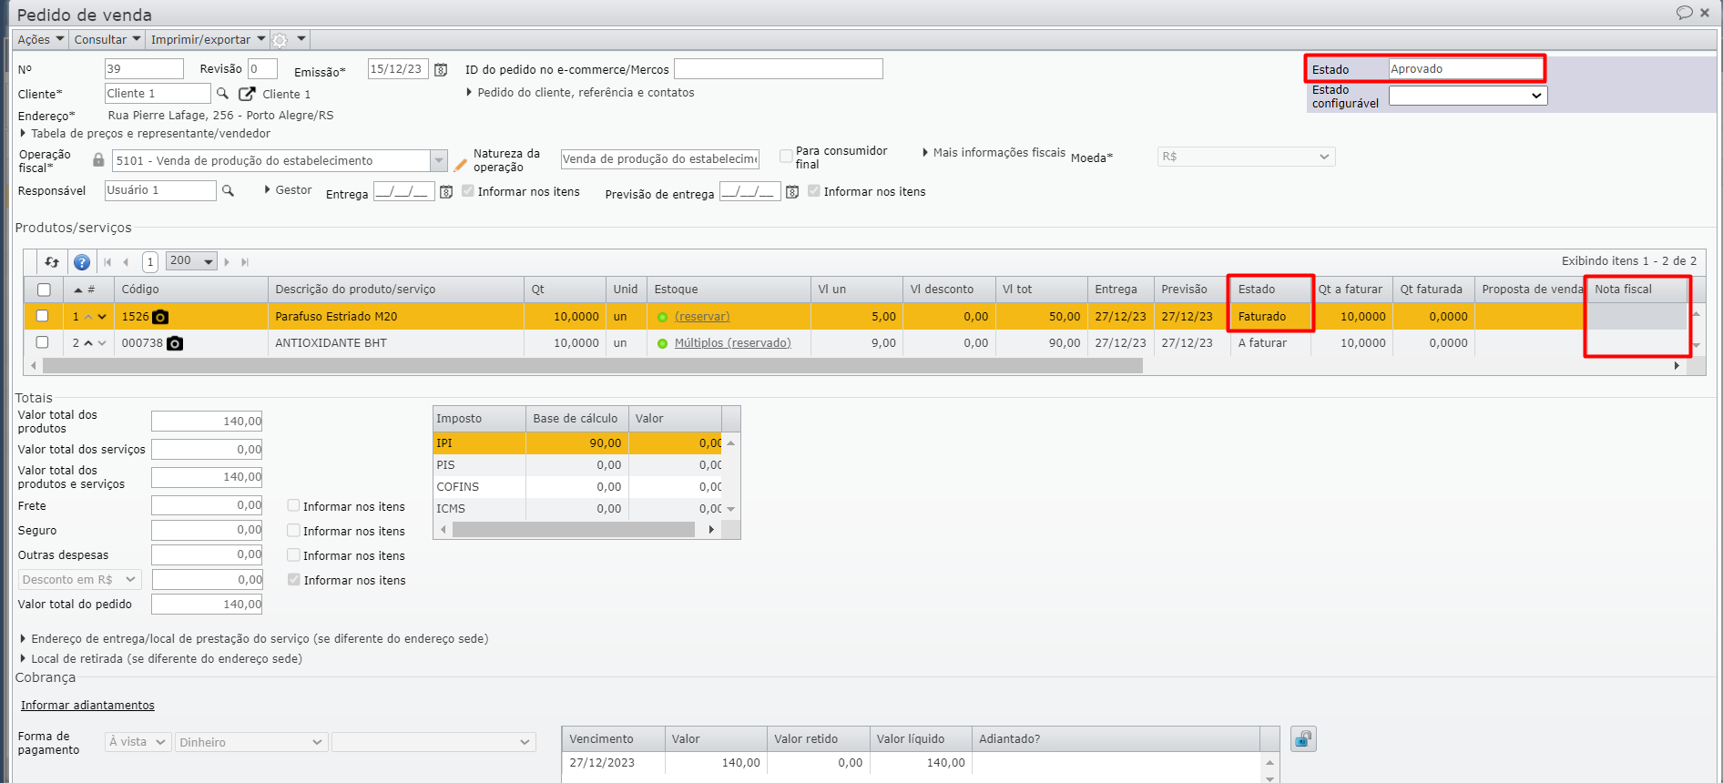
Task: Sort products by the # column arrow
Action: coord(78,290)
